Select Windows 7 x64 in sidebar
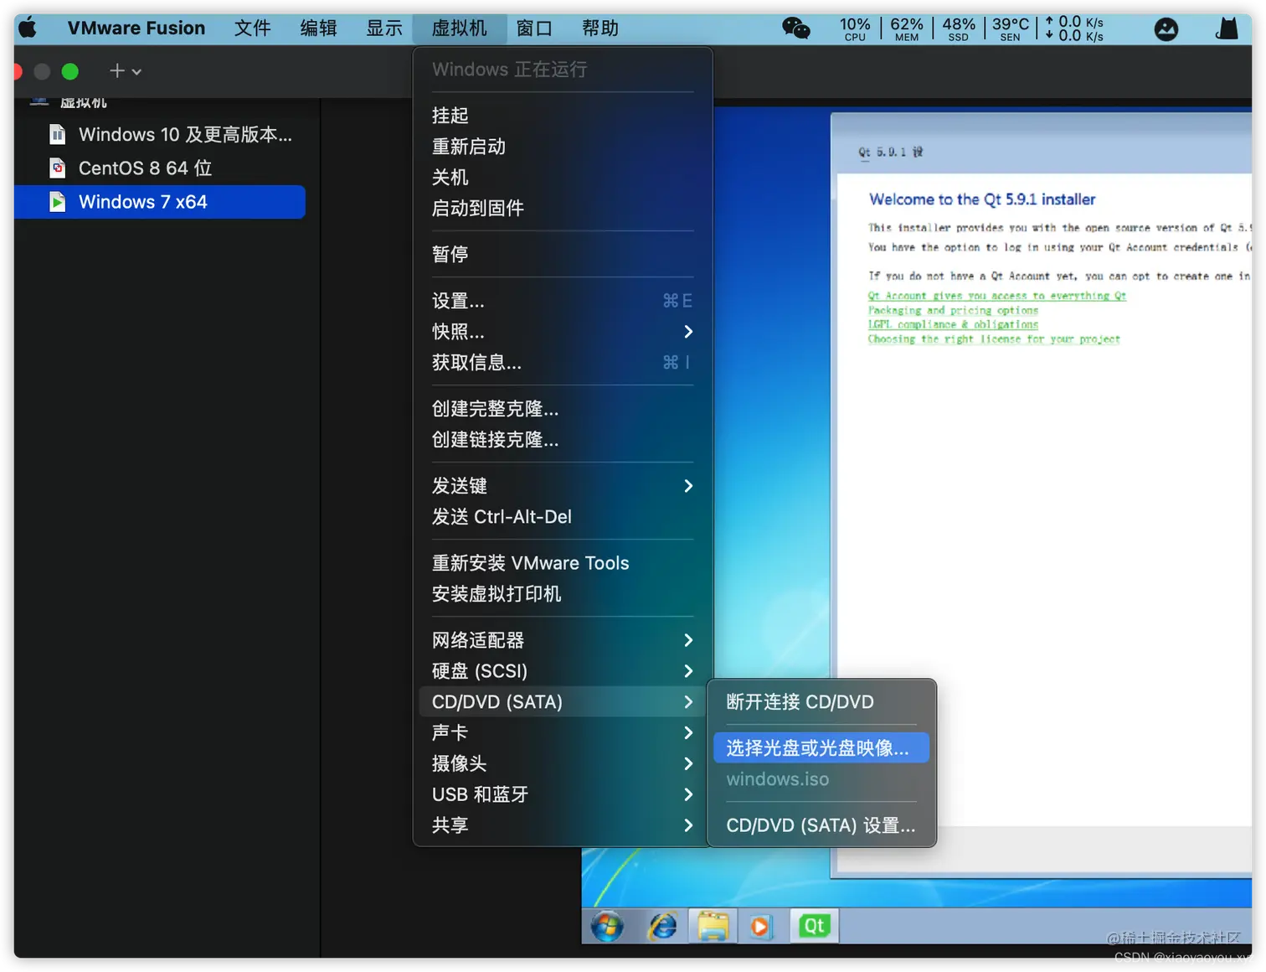 click(160, 202)
